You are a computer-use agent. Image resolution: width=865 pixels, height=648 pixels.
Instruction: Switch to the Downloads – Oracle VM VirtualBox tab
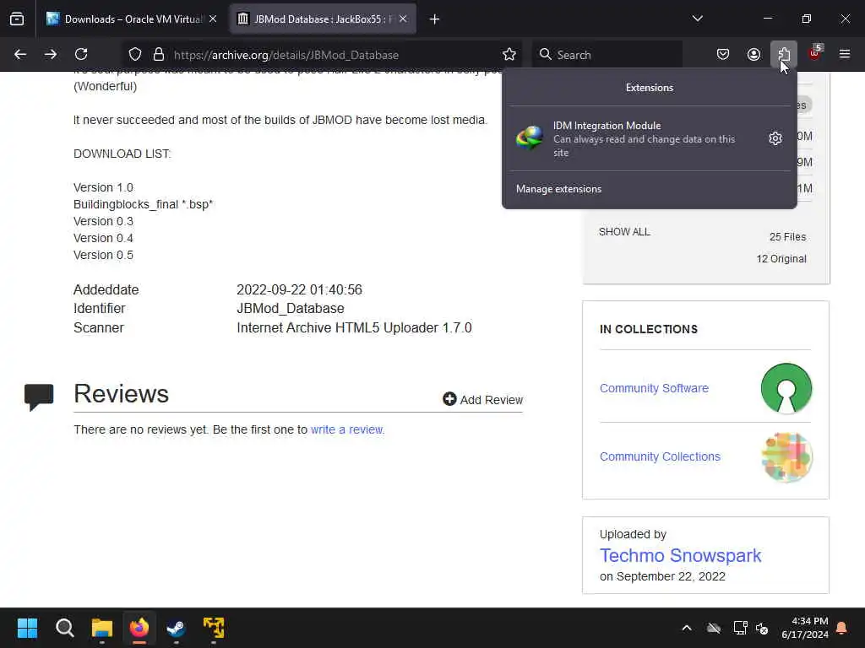(129, 19)
